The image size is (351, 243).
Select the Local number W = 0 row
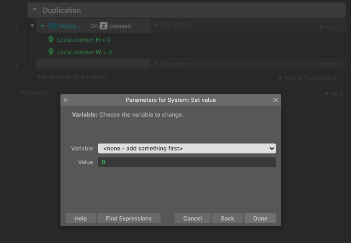tap(84, 52)
